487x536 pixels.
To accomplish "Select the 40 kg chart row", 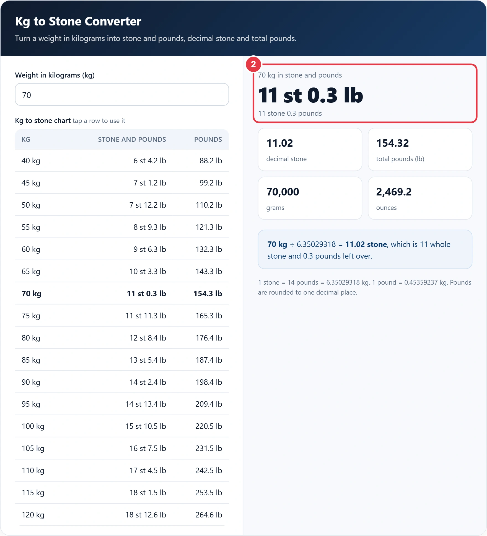I will tap(122, 161).
